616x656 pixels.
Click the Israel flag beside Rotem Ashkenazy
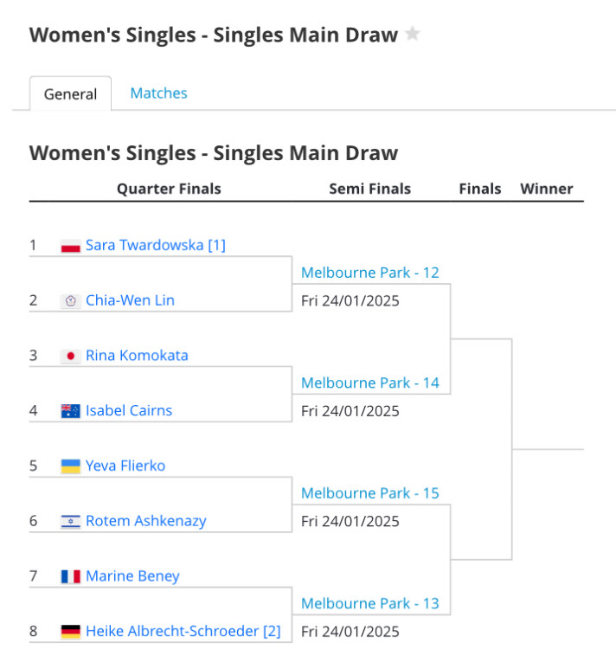point(70,521)
